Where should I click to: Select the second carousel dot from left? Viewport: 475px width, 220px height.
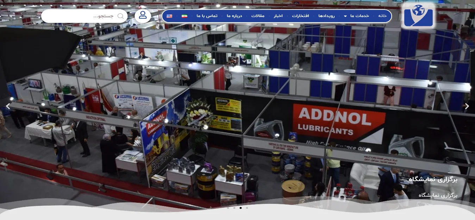point(234,208)
